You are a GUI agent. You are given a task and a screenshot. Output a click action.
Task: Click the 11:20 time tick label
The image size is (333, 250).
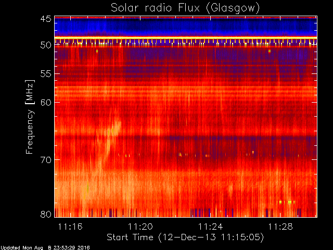[140, 227]
